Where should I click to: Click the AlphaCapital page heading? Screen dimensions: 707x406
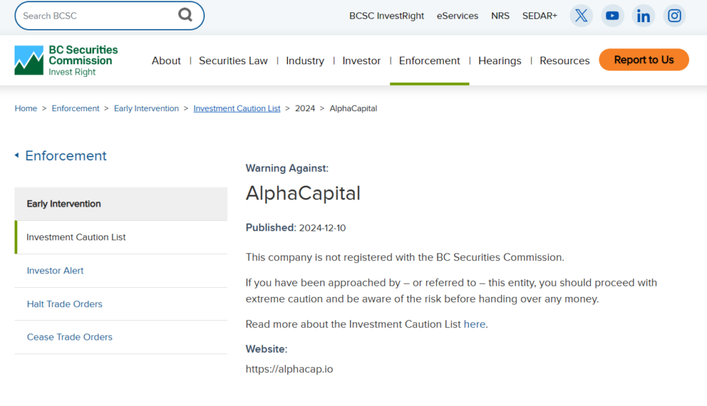coord(302,193)
